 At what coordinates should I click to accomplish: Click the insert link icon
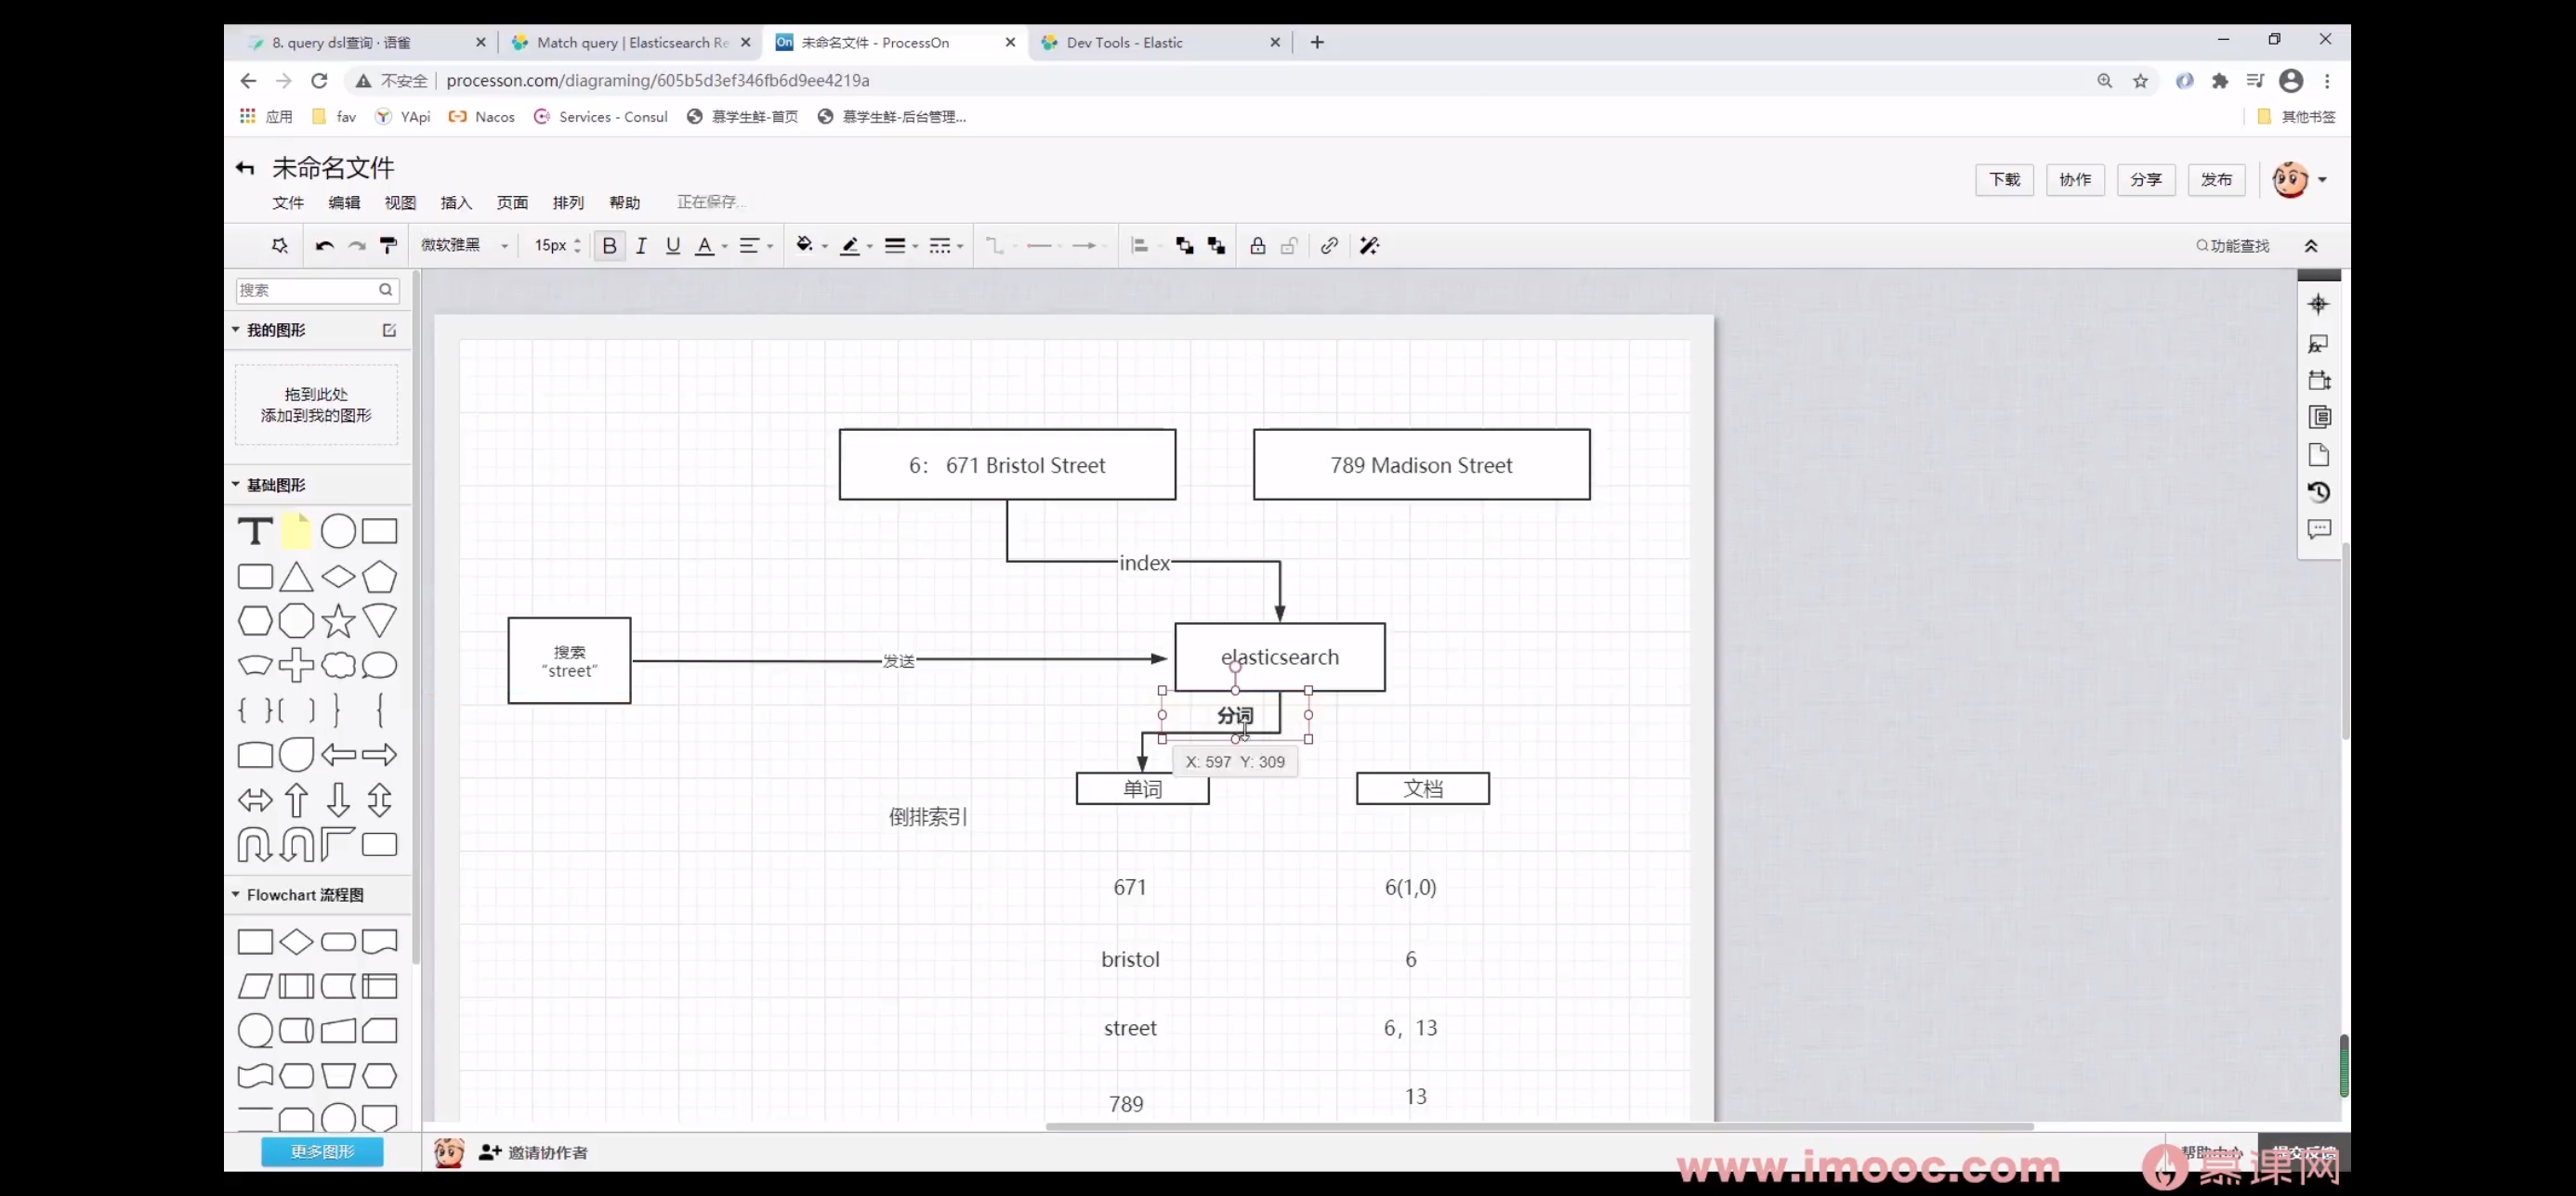[1329, 246]
